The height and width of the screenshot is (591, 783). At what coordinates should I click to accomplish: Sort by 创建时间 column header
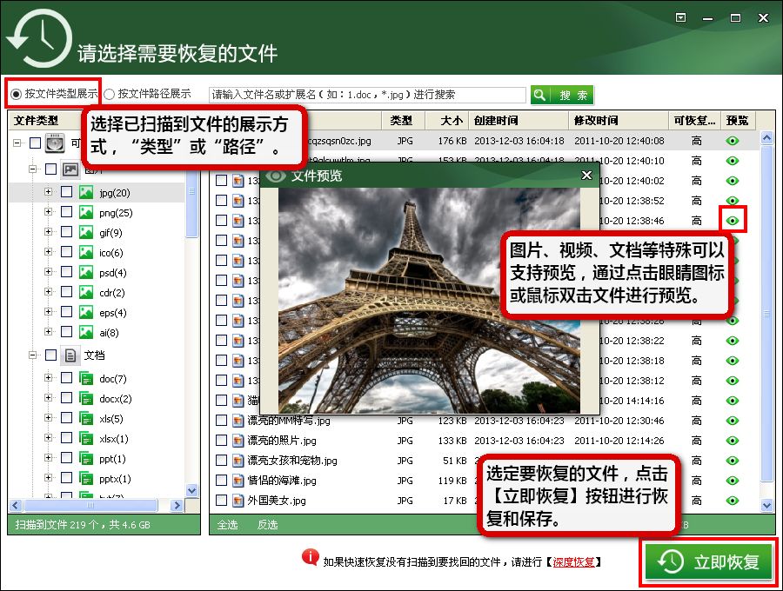point(519,121)
